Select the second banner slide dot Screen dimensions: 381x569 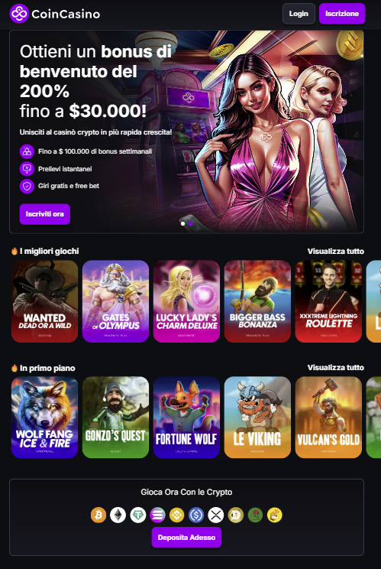pos(191,223)
